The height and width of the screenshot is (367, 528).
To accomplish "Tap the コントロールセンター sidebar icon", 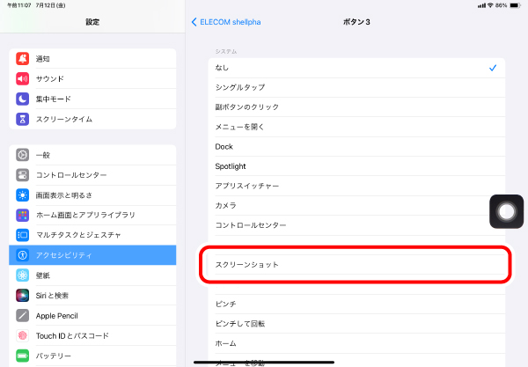I will pos(22,175).
